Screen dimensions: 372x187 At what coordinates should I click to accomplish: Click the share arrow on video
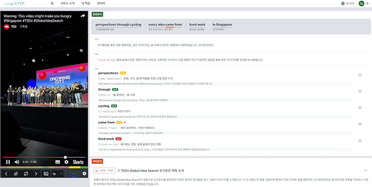coord(83,16)
